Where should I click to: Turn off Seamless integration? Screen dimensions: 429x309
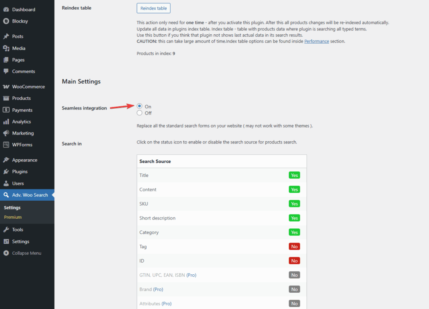tap(139, 113)
